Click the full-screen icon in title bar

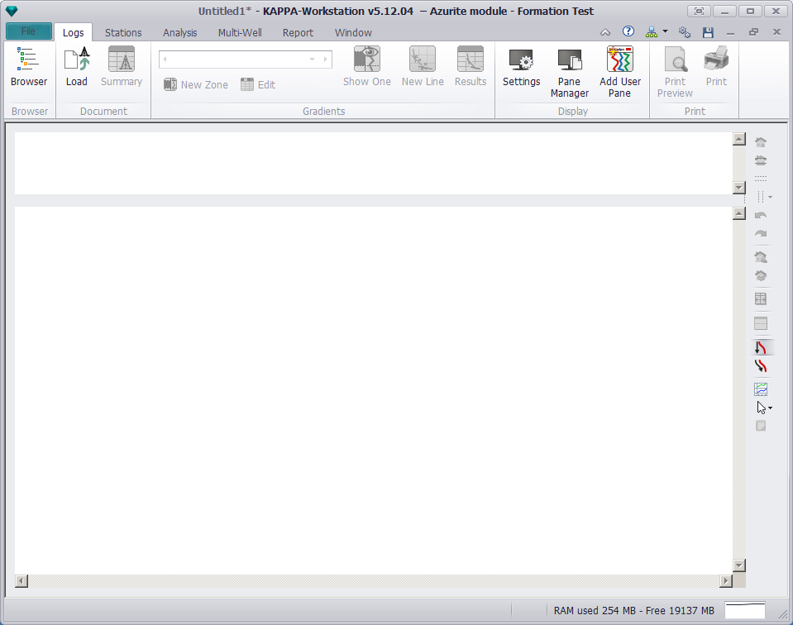[699, 11]
